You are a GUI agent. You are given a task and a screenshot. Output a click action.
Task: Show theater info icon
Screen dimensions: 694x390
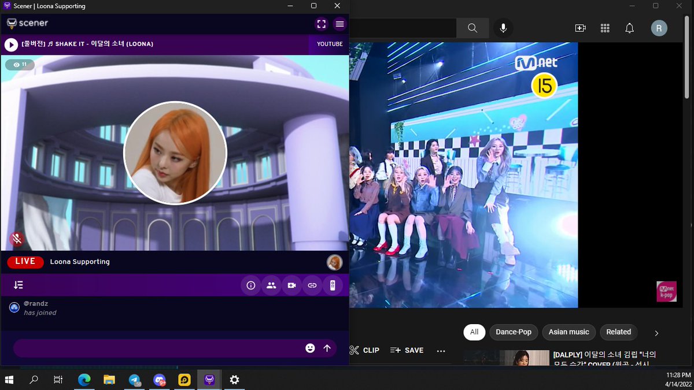(x=251, y=285)
